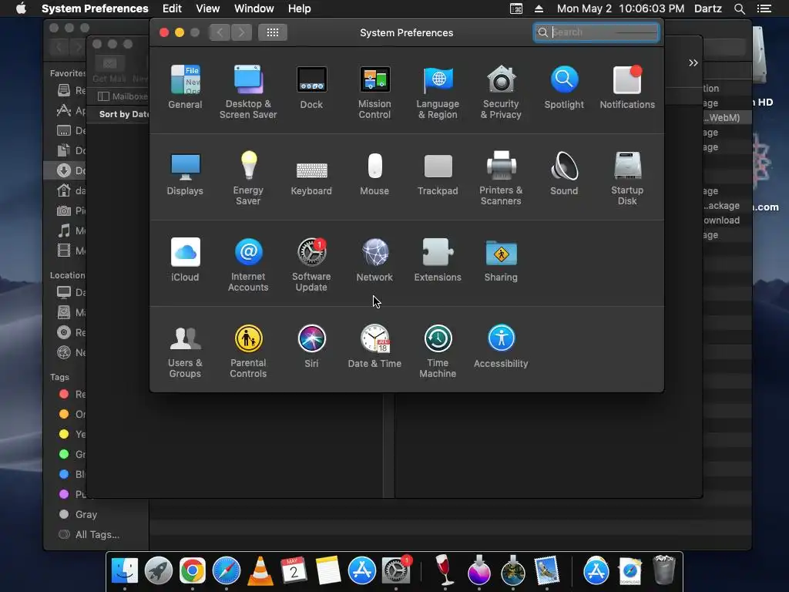Open the Edit menu
Screen dimensions: 789x592
point(172,8)
